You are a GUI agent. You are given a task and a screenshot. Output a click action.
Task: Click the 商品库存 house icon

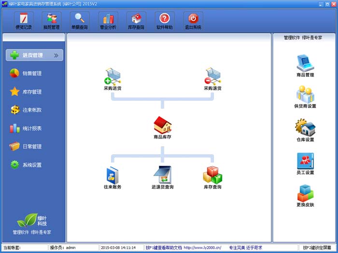[162, 125]
